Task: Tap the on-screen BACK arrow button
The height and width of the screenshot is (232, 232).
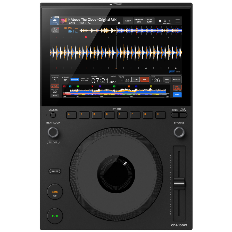Action: (55, 30)
